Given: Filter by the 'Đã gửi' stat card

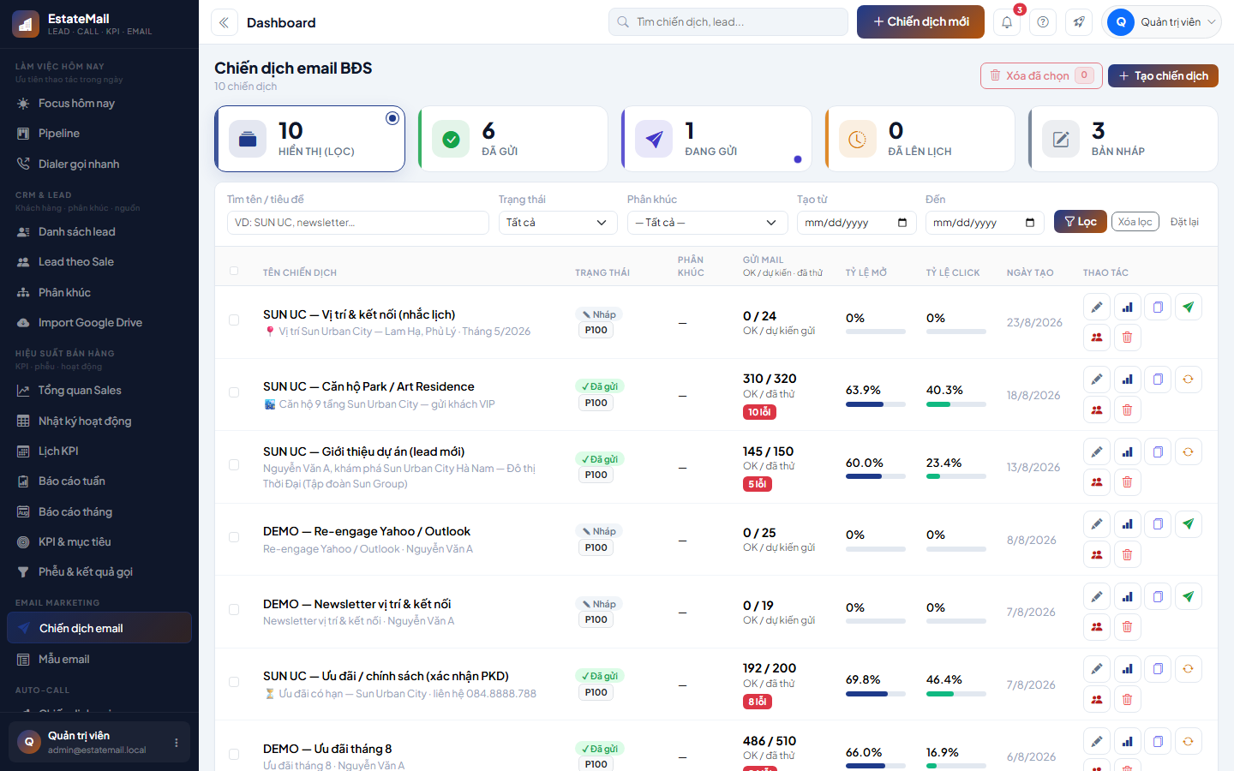Looking at the screenshot, I should tap(512, 139).
